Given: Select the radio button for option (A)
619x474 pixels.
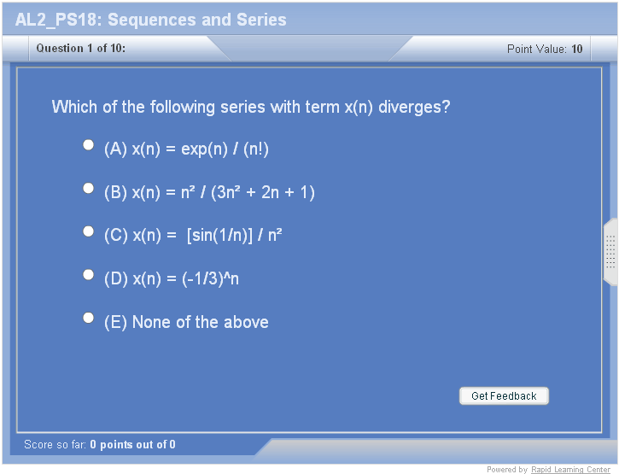Looking at the screenshot, I should [88, 145].
